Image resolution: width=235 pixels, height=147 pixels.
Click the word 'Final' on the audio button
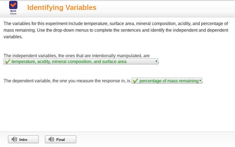click(61, 140)
